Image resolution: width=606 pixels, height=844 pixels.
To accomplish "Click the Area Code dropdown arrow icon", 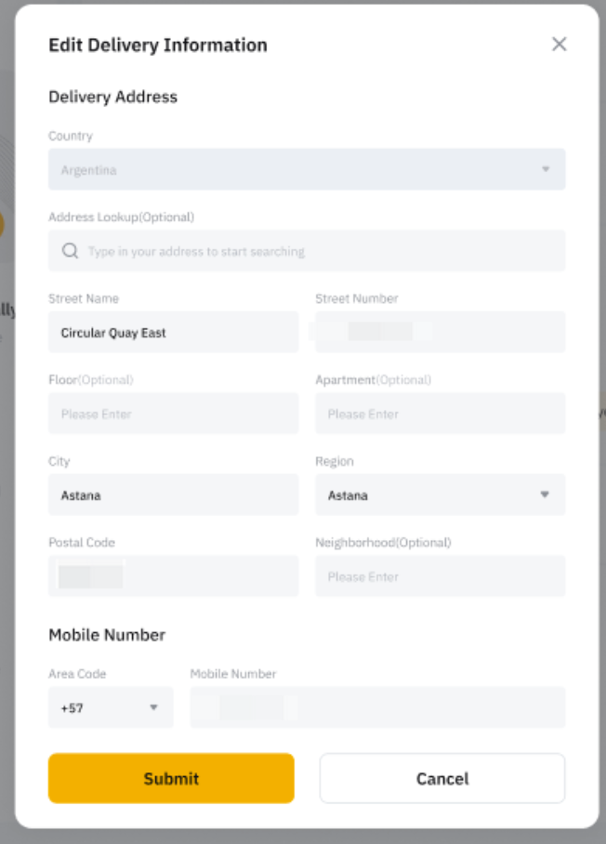I will (x=154, y=707).
